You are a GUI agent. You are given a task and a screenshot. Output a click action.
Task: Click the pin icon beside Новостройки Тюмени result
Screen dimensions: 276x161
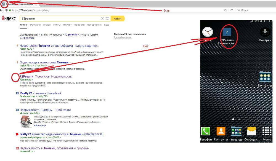(x=17, y=46)
